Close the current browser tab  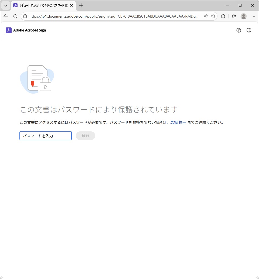tap(71, 5)
